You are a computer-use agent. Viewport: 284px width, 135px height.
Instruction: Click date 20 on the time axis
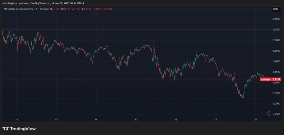(256, 119)
